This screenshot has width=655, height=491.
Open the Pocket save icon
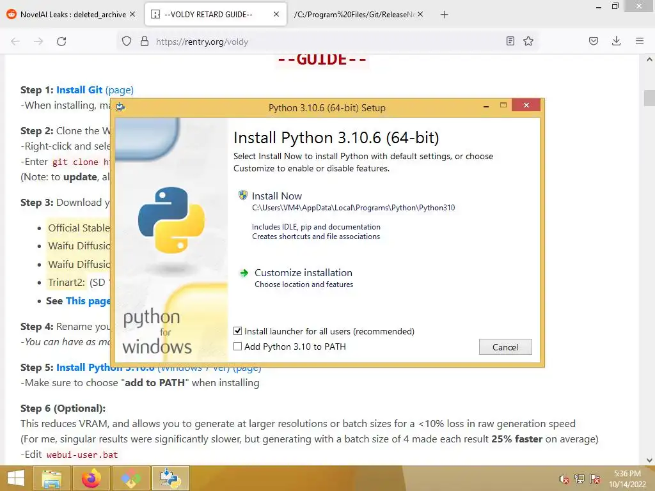[x=594, y=41]
